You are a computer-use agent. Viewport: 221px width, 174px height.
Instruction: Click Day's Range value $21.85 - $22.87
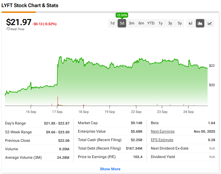(57, 123)
